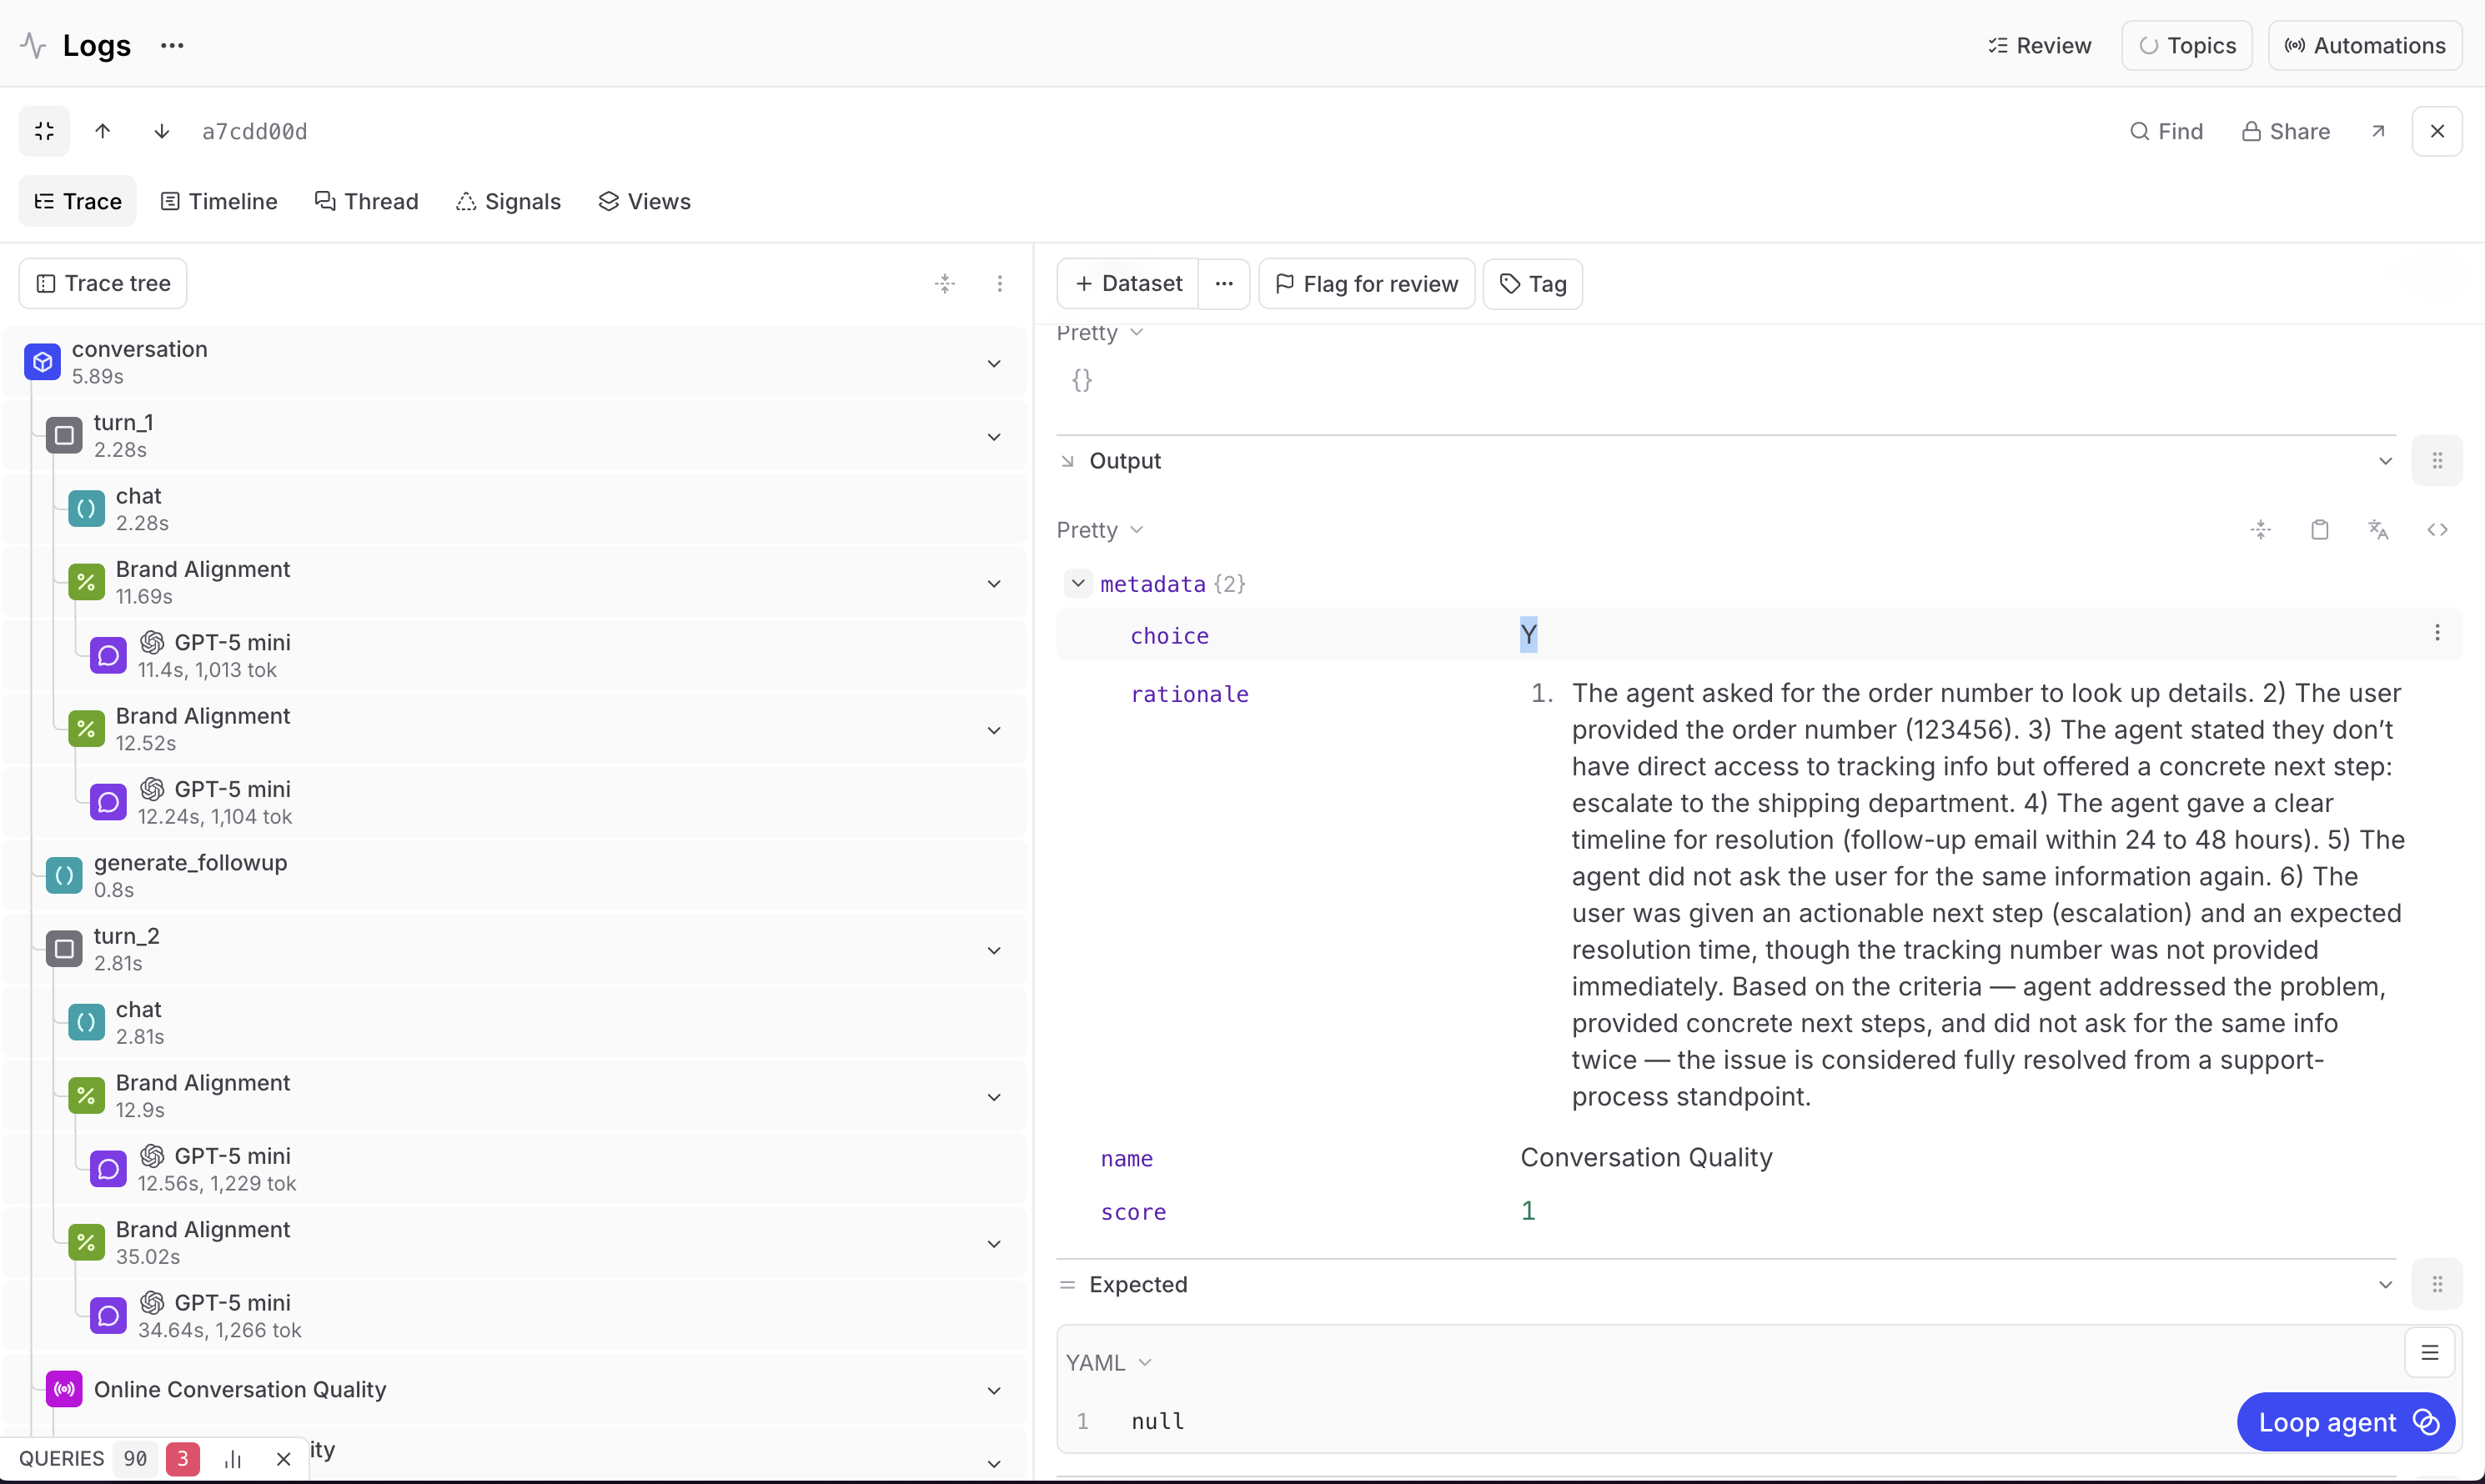Open the Queries chart icon

pos(233,1459)
